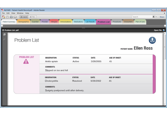Print the document with printer icon
Screen dimensions: 167x115
[x=11, y=17]
